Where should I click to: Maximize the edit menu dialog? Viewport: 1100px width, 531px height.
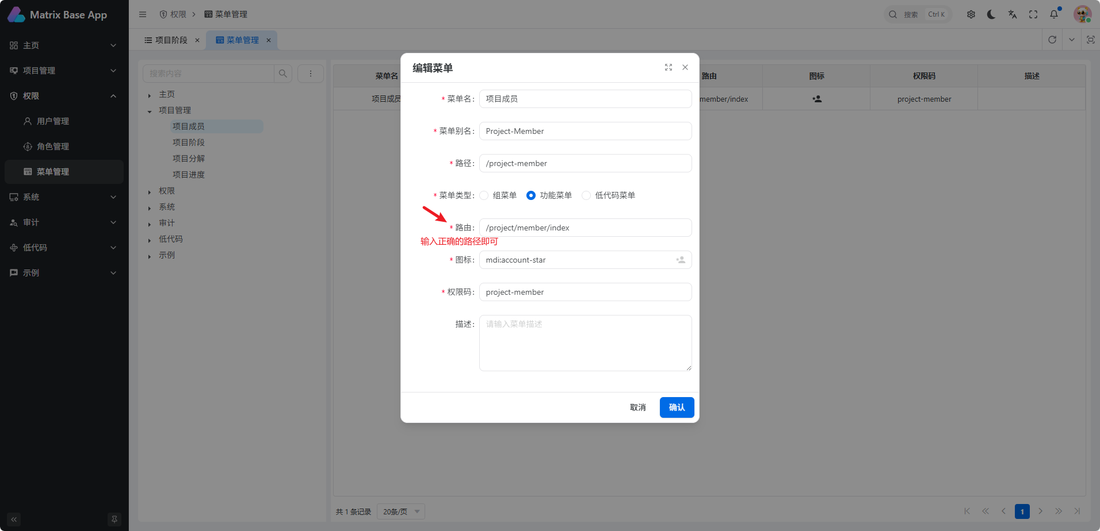[x=669, y=67]
